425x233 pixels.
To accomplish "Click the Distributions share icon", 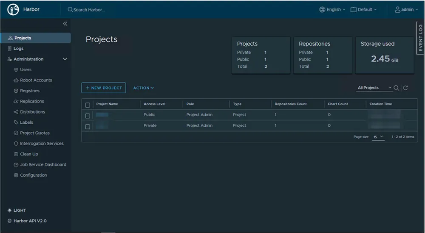I will tap(16, 112).
